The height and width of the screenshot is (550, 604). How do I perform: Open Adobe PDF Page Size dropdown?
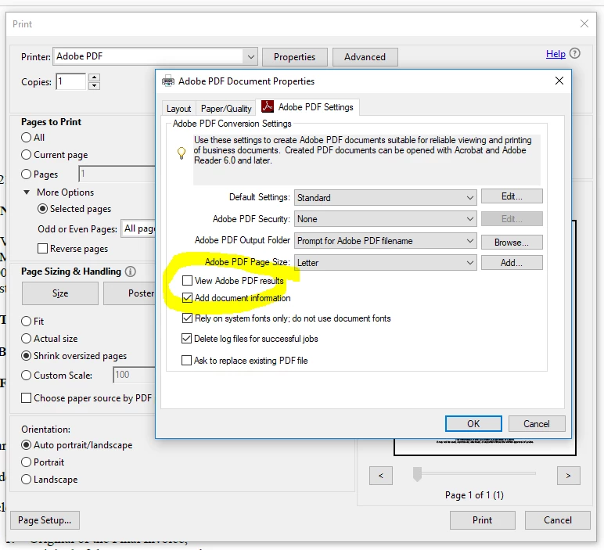[385, 262]
